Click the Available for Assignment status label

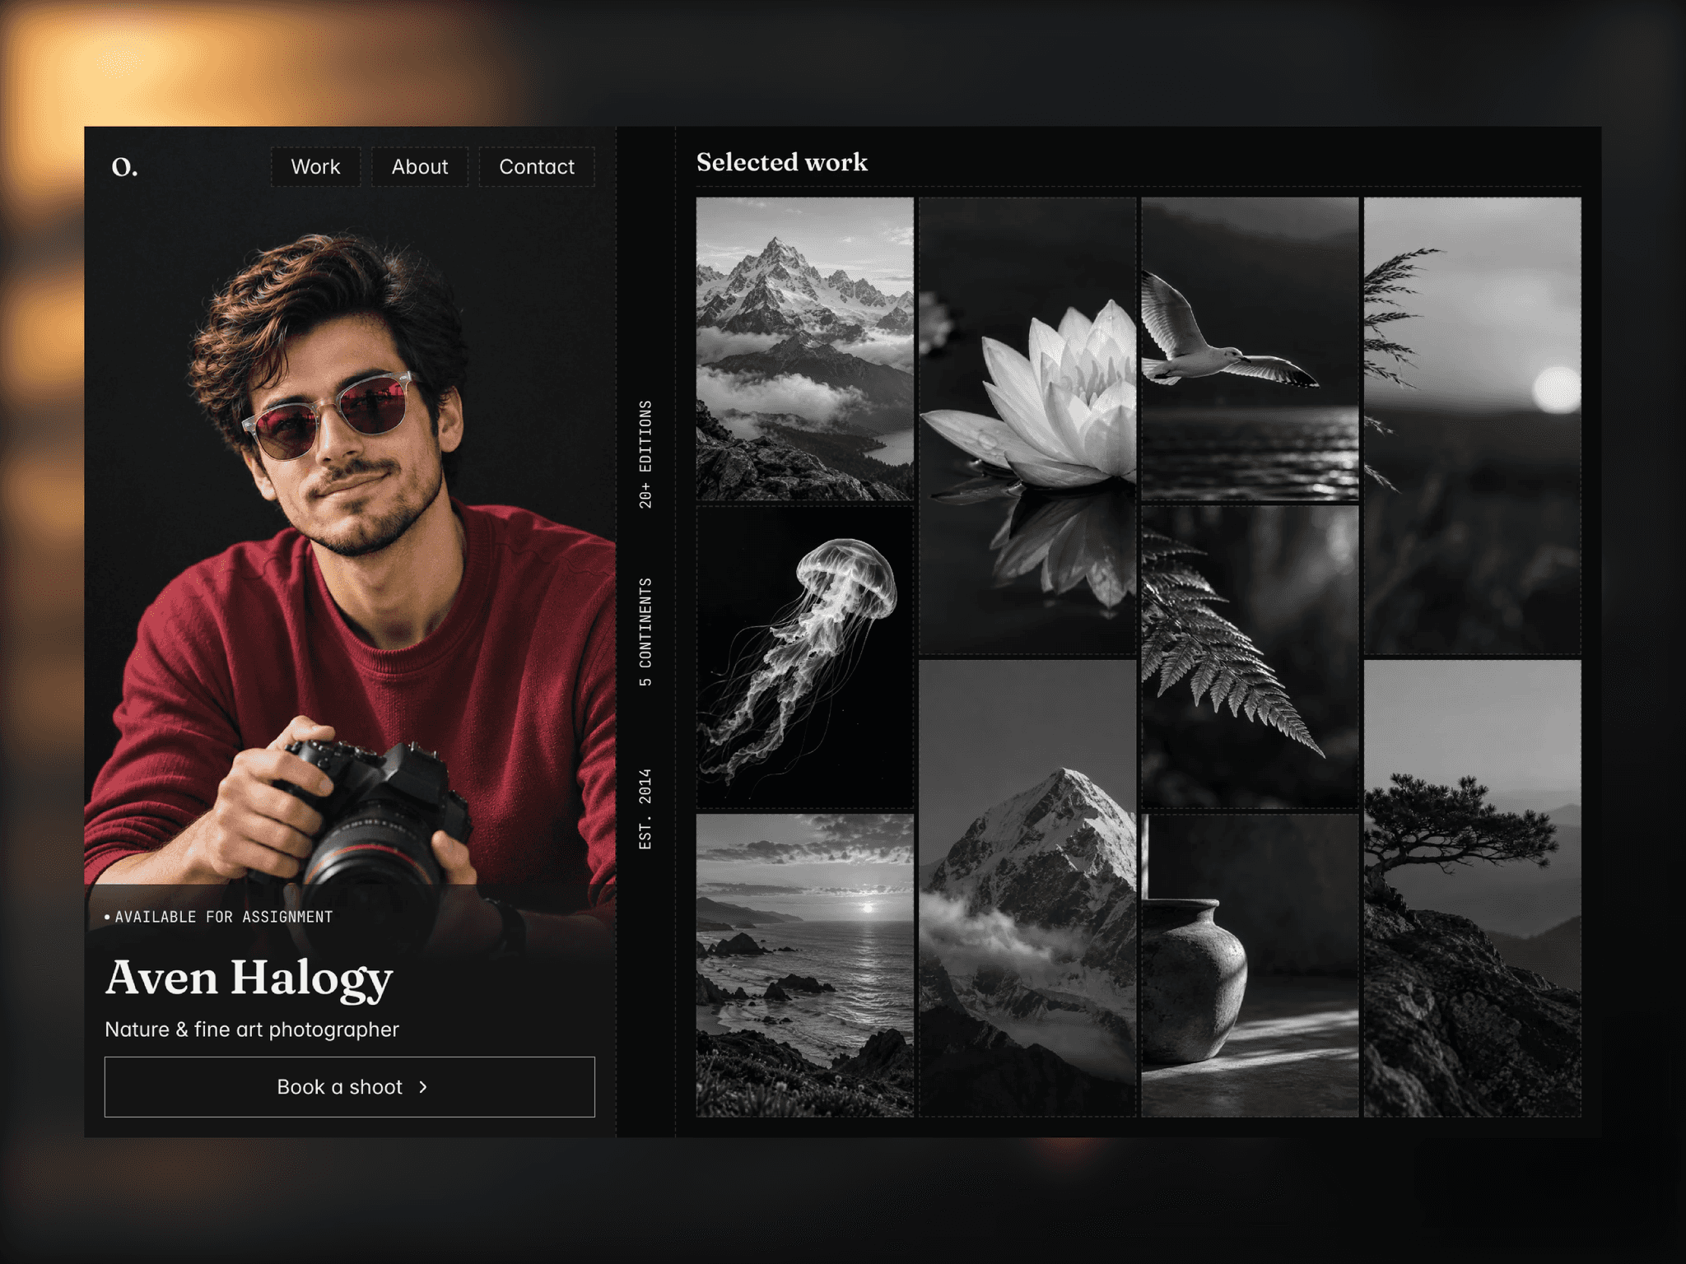[219, 917]
